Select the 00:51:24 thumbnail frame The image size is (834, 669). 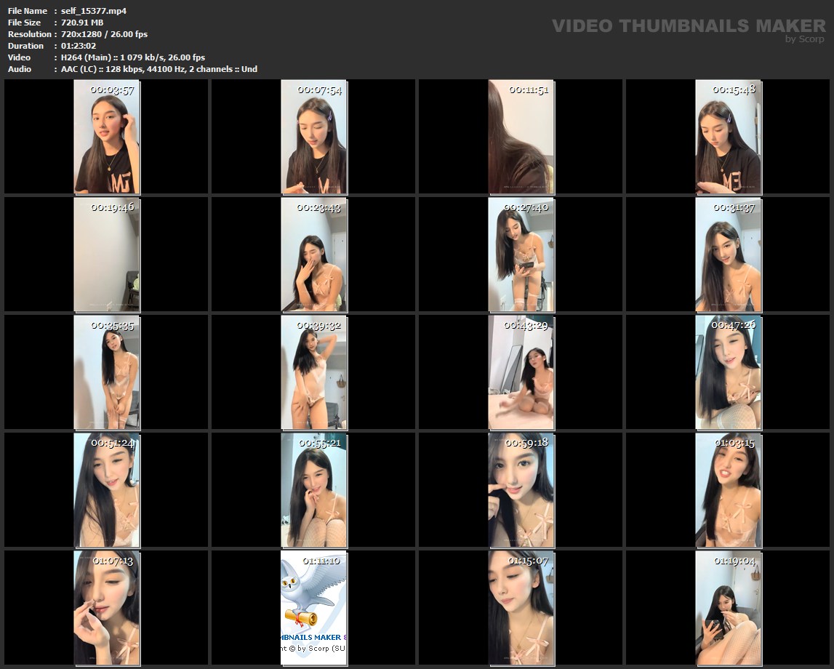(107, 490)
